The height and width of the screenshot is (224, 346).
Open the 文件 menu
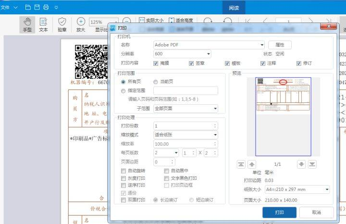[9, 8]
